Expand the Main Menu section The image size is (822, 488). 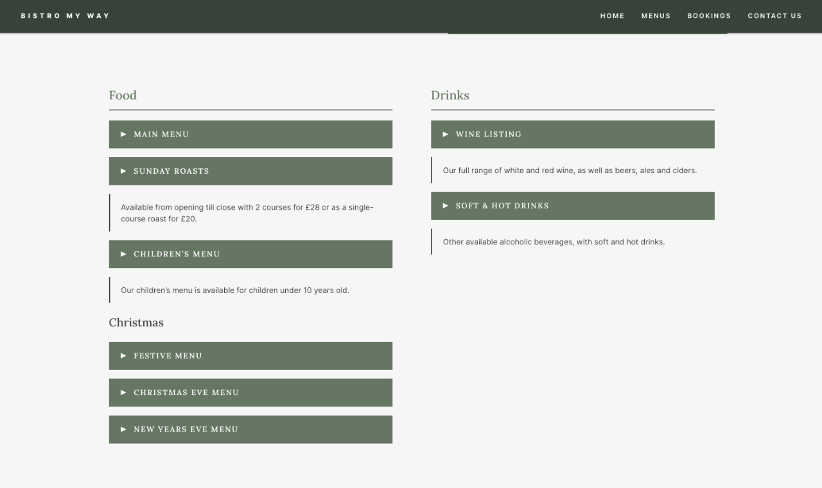click(x=250, y=135)
